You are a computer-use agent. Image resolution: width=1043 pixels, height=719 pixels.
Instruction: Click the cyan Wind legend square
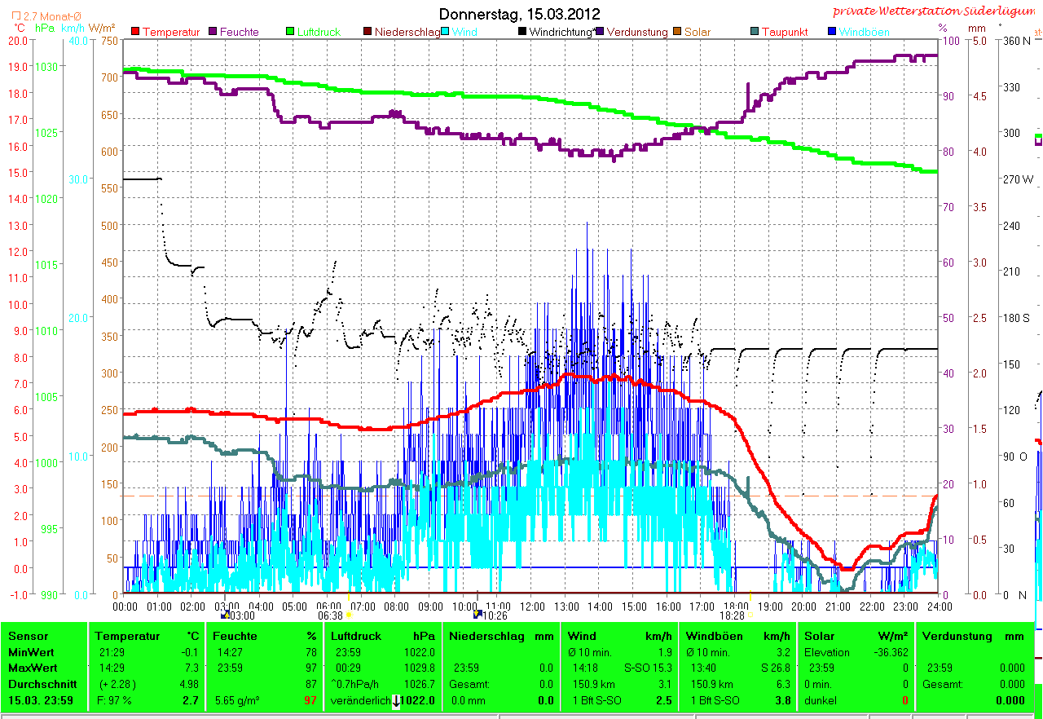(x=446, y=32)
